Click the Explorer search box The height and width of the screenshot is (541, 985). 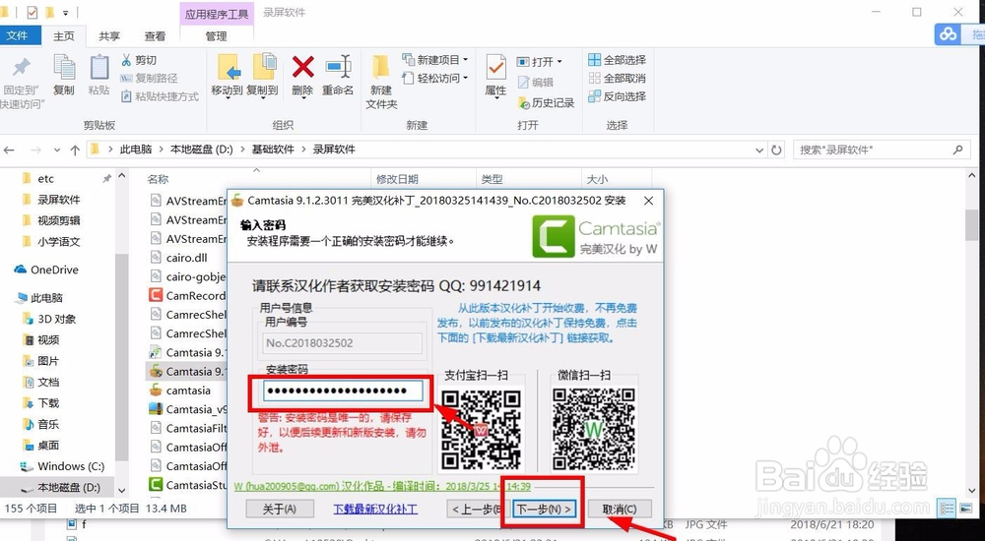click(x=881, y=150)
